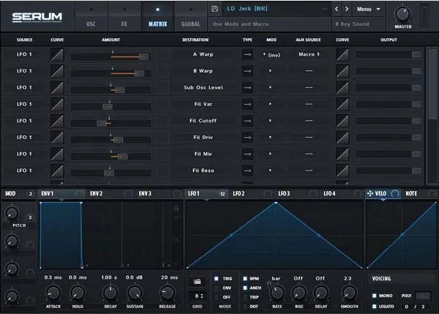The image size is (439, 314).
Task: Toggle the MONO voicing checkbox
Action: (x=375, y=296)
